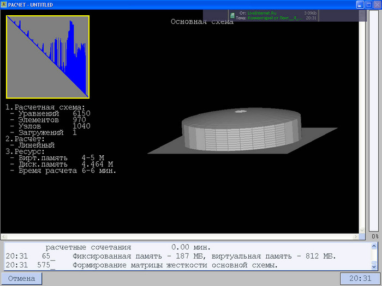Click horizontal scrollbar right arrow

[356, 236]
